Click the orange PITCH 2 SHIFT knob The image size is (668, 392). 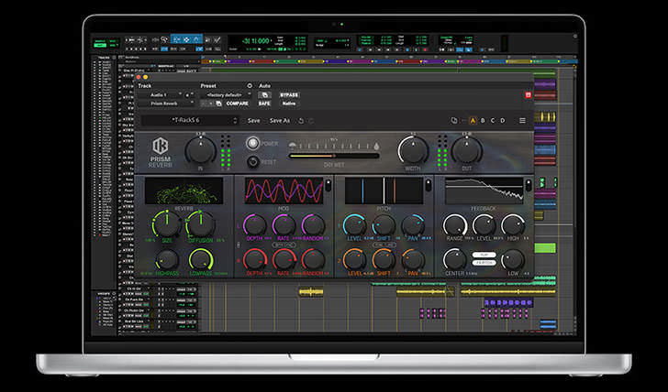(x=384, y=259)
